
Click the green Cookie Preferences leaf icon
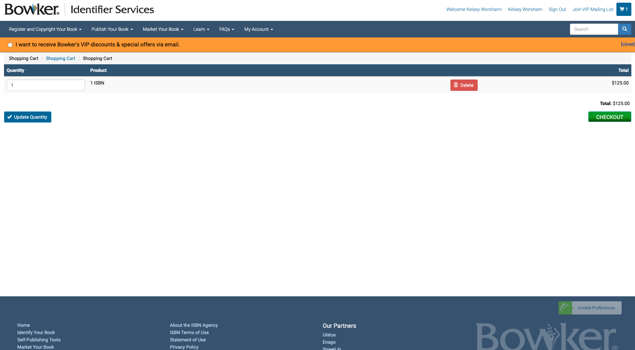point(565,308)
